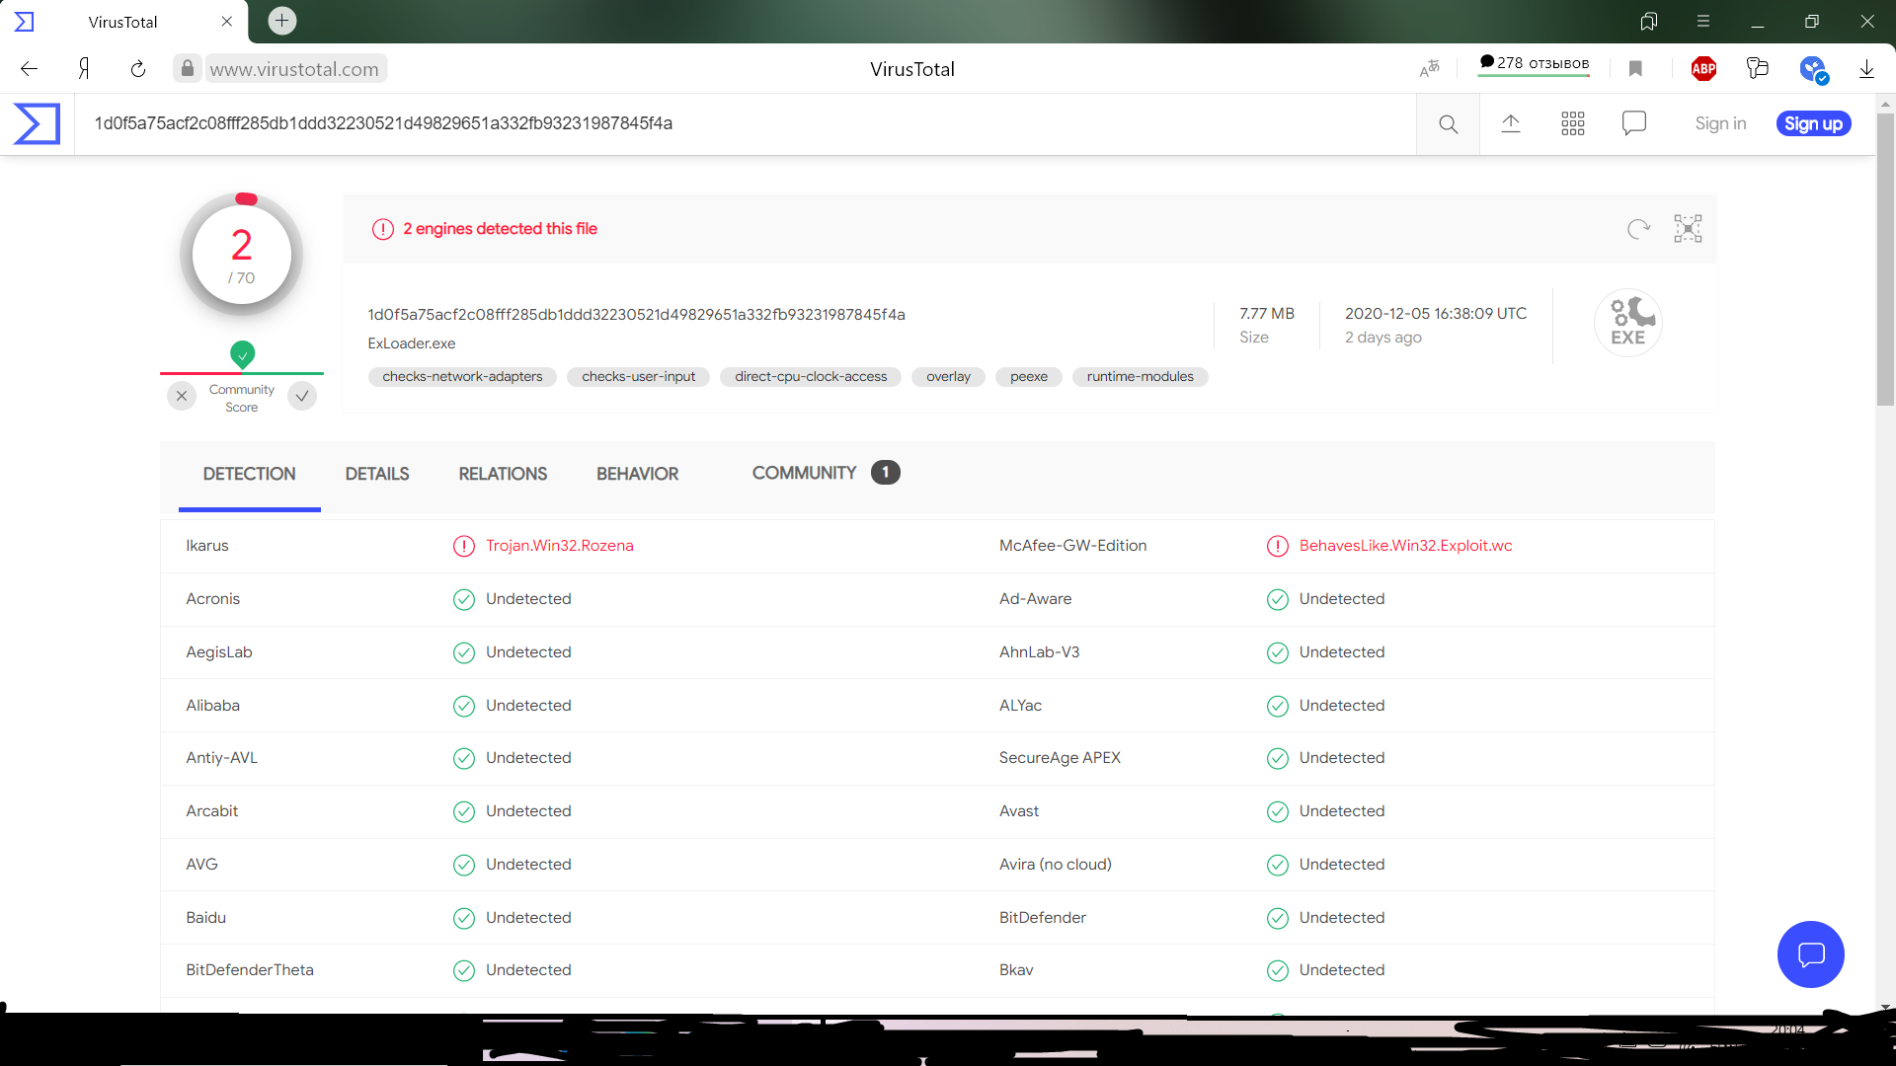The image size is (1896, 1066).
Task: Click the VirusTotal logo home icon
Action: (x=37, y=123)
